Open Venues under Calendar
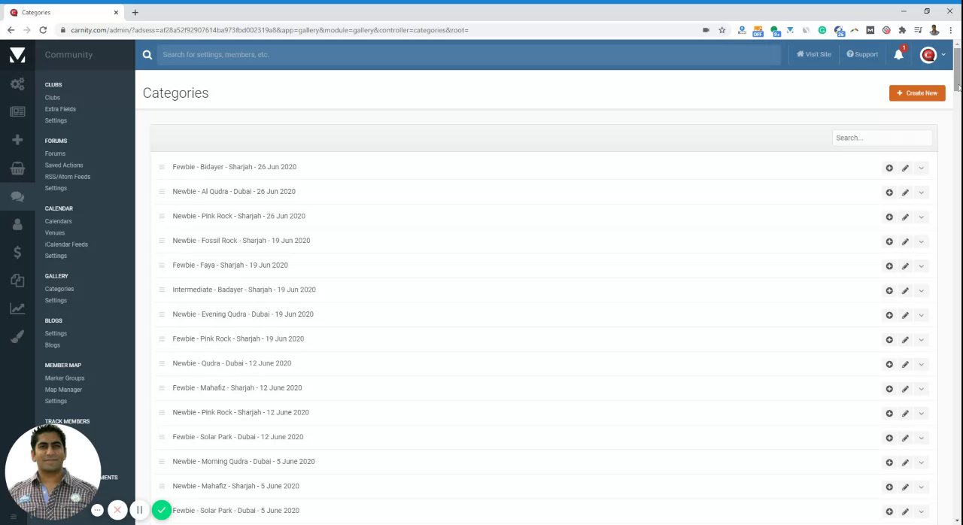This screenshot has height=525, width=963. coord(55,232)
